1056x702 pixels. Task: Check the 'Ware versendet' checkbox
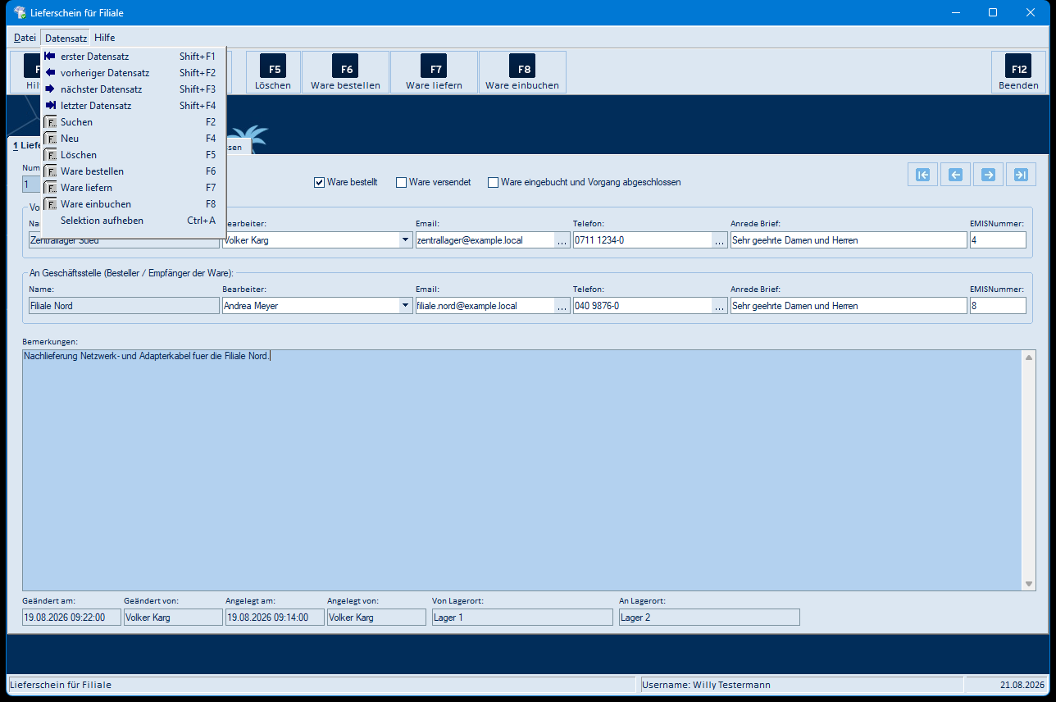(x=402, y=182)
